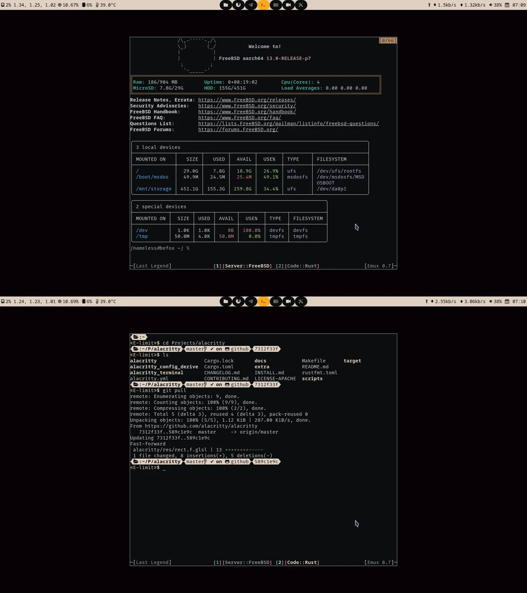Viewport: 527px width, 593px height.
Task: Click the battery percentage indicator
Action: click(88, 5)
